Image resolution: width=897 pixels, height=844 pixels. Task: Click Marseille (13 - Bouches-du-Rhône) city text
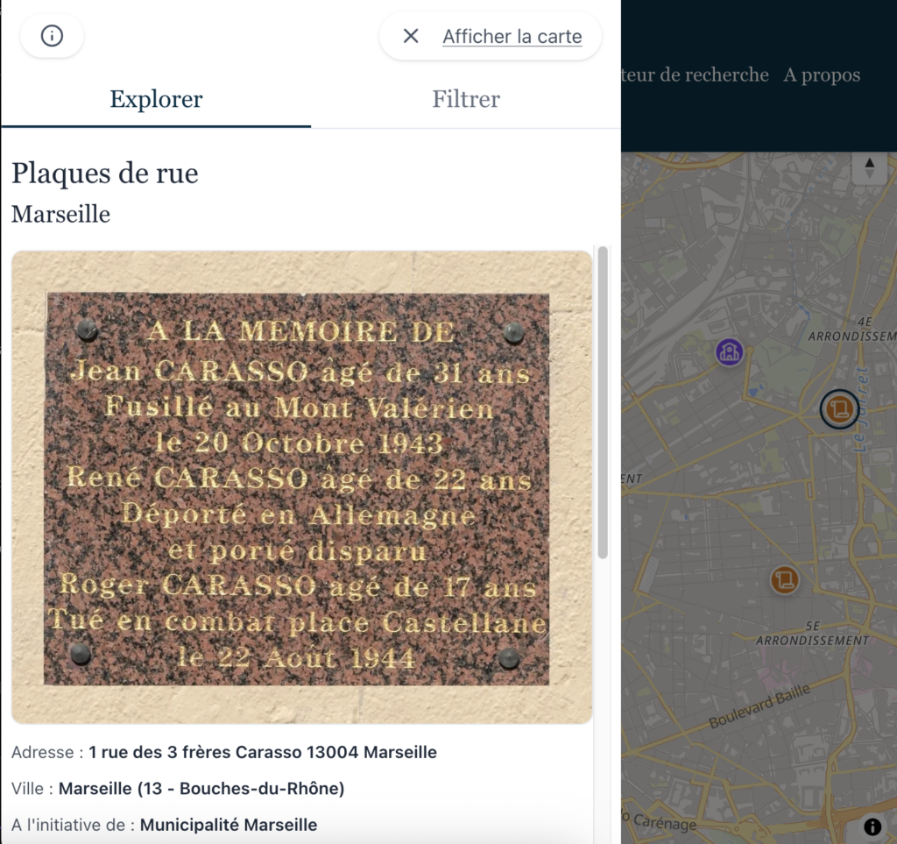point(201,789)
